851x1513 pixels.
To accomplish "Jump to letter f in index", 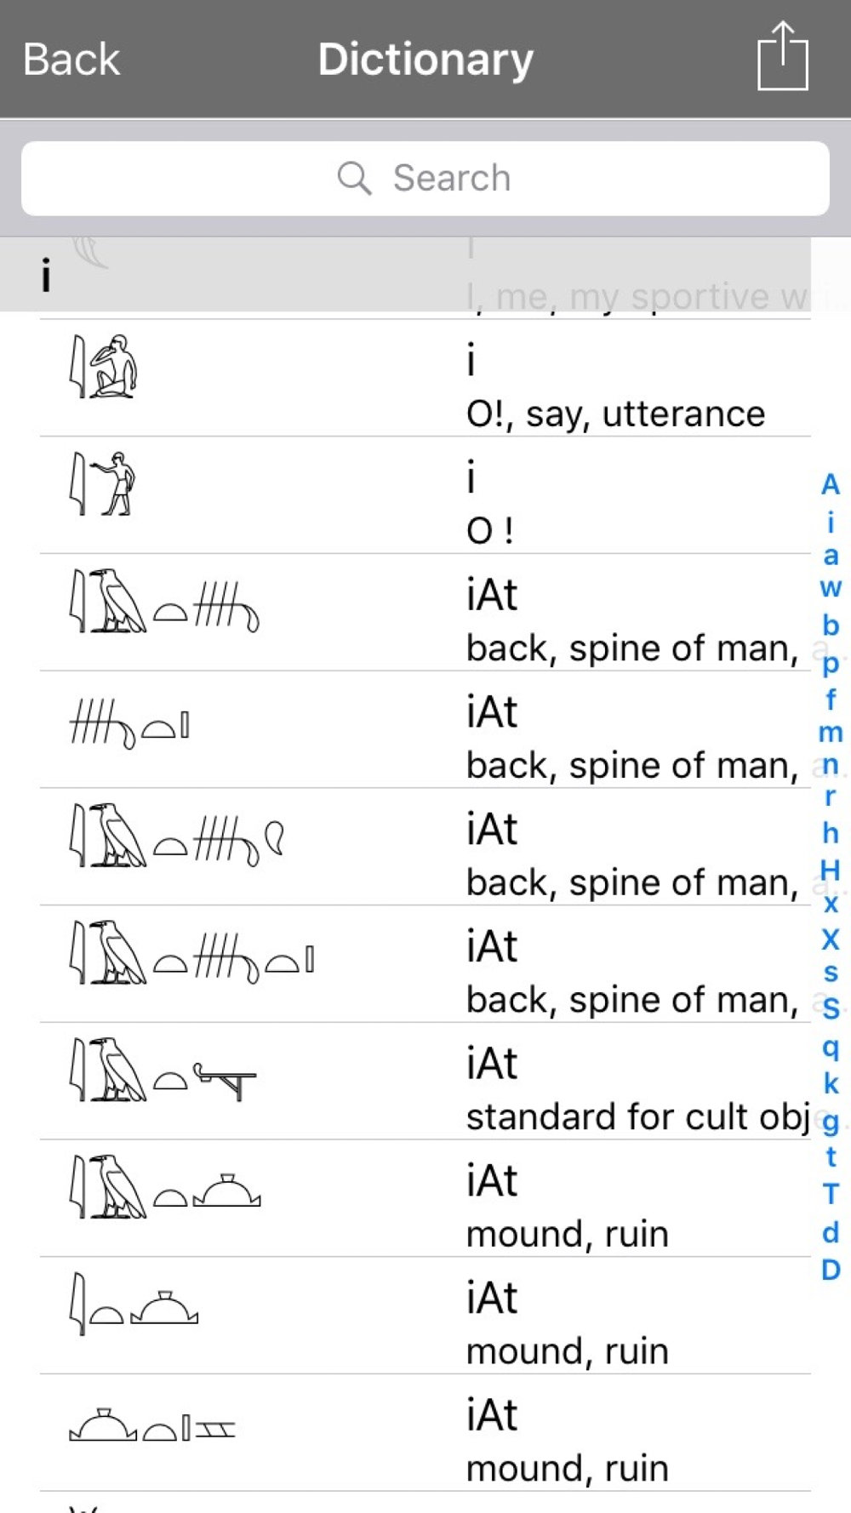I will [x=831, y=699].
